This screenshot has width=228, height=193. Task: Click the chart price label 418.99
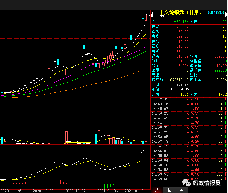click(158, 16)
